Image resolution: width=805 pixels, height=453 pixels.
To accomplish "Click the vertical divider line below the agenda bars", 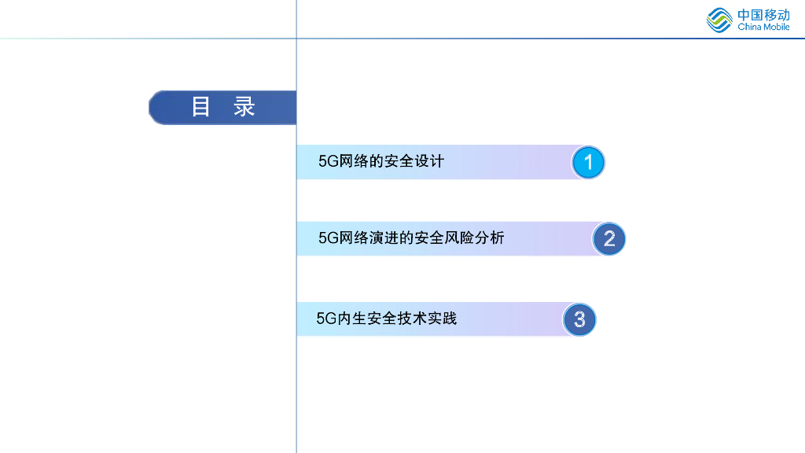I will pos(296,393).
